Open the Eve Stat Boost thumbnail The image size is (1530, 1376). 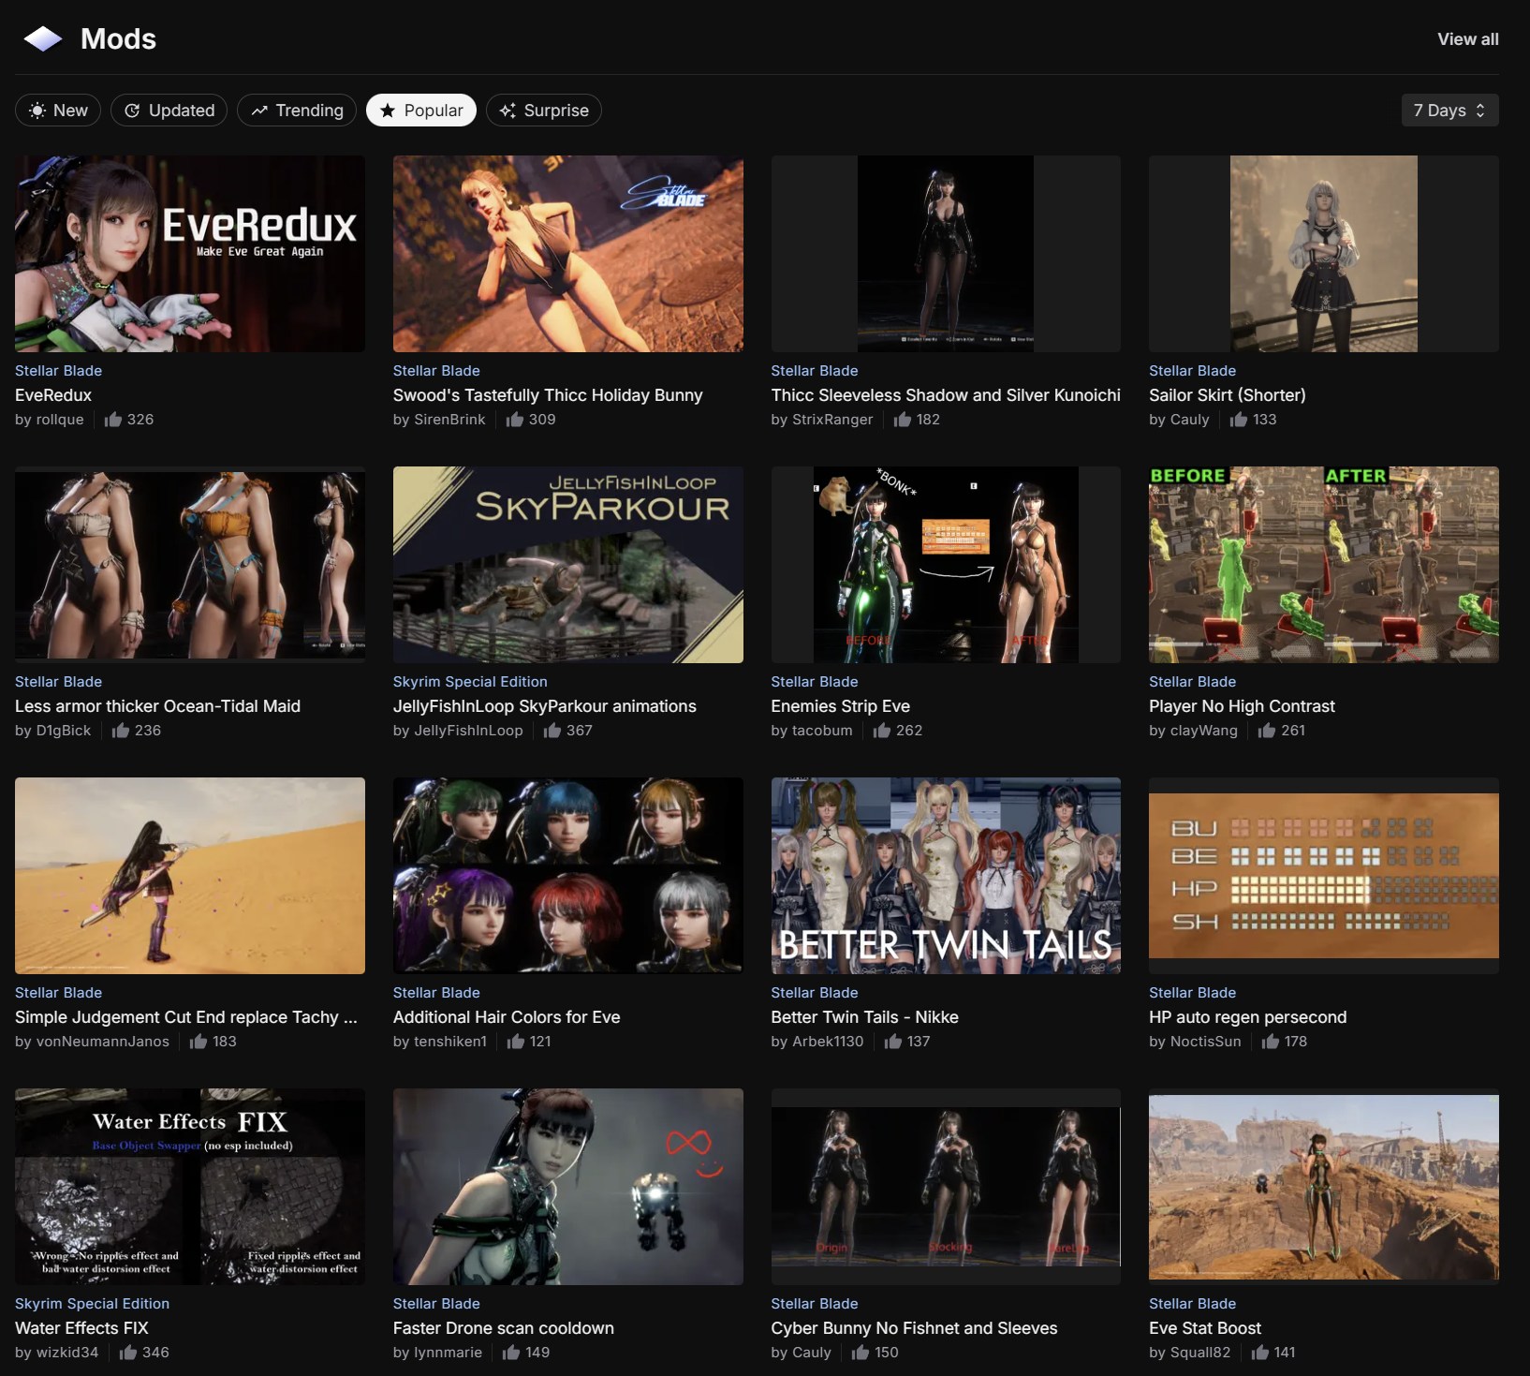click(x=1324, y=1187)
